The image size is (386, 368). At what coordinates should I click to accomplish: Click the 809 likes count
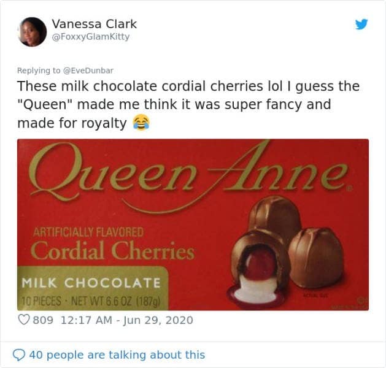click(x=43, y=320)
